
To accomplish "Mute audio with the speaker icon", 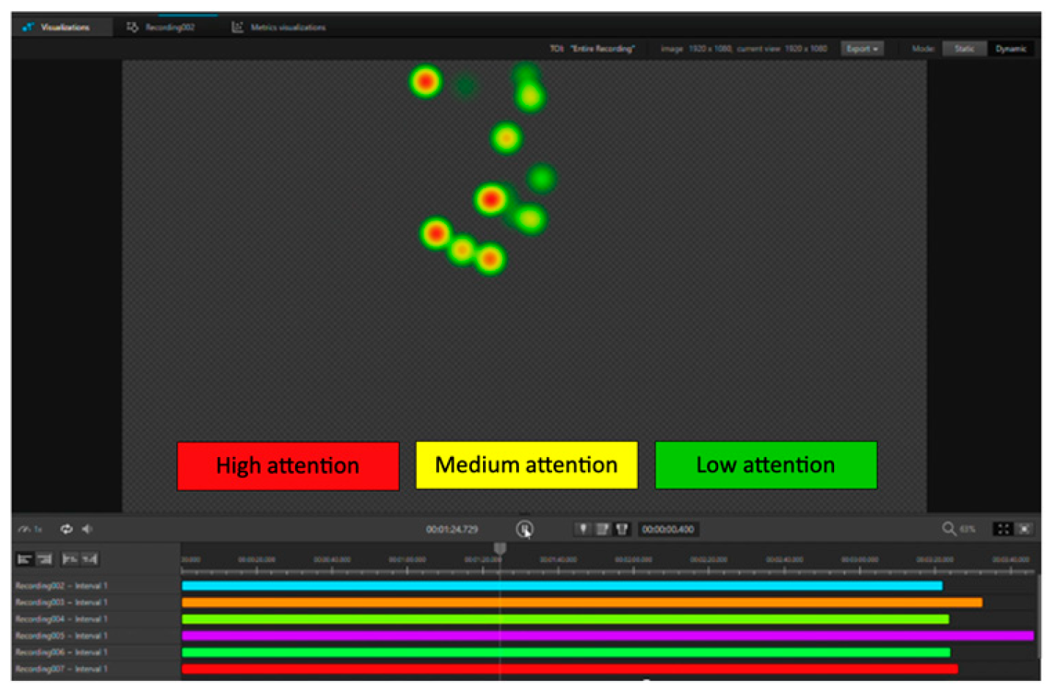I will point(87,529).
